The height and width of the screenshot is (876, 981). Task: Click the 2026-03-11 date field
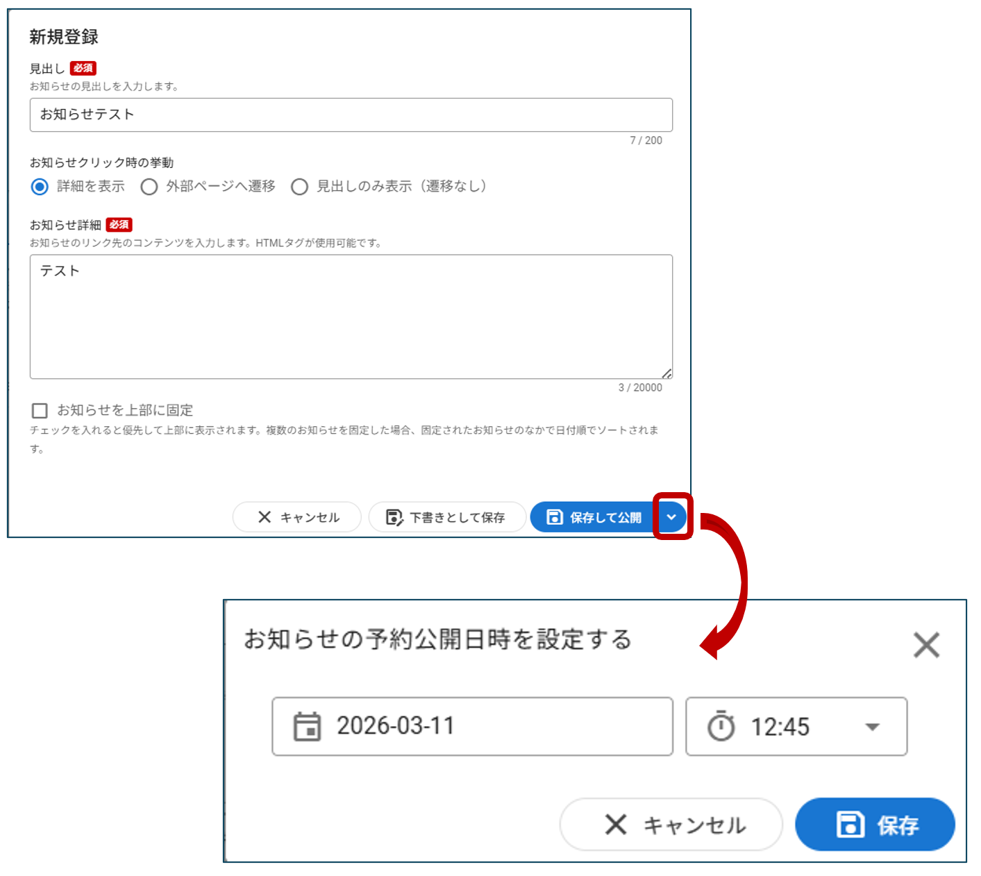[472, 727]
